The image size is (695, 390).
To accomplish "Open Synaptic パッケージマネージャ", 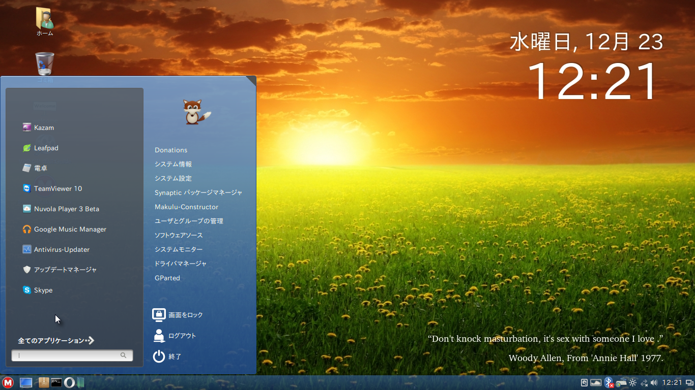I will coord(198,192).
